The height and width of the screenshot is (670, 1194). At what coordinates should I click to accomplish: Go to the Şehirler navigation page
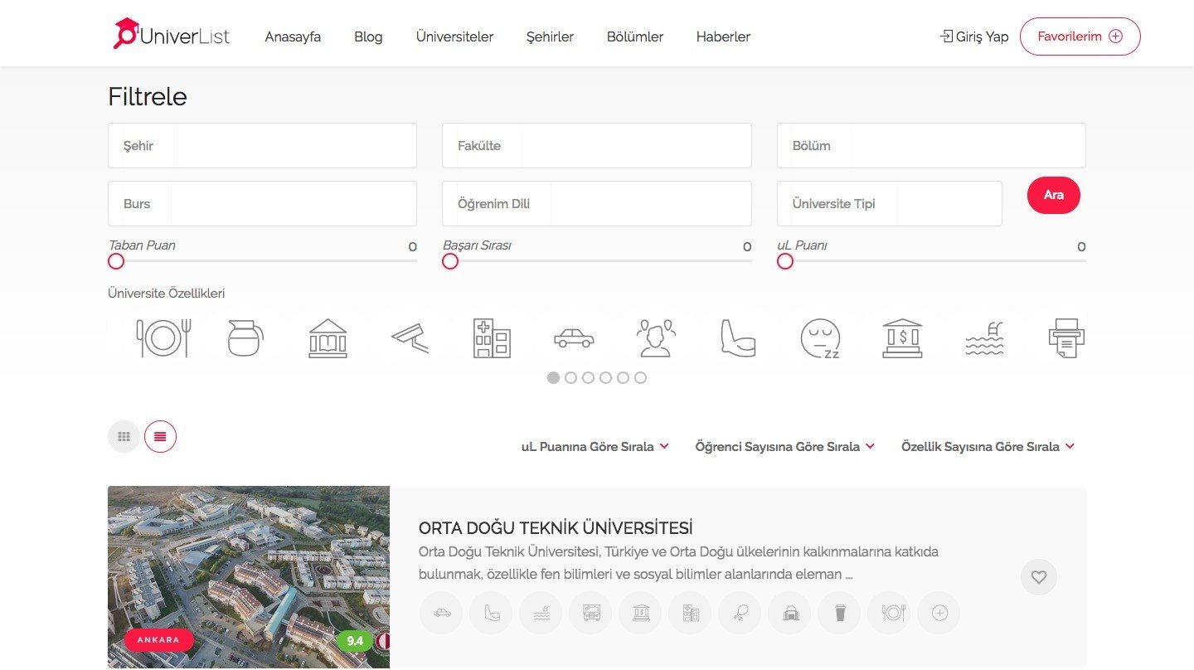click(x=550, y=36)
